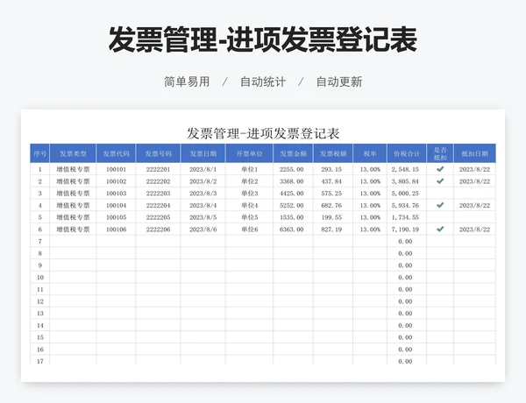Select the 价税合计 column header
This screenshot has height=403, width=526.
[x=407, y=153]
